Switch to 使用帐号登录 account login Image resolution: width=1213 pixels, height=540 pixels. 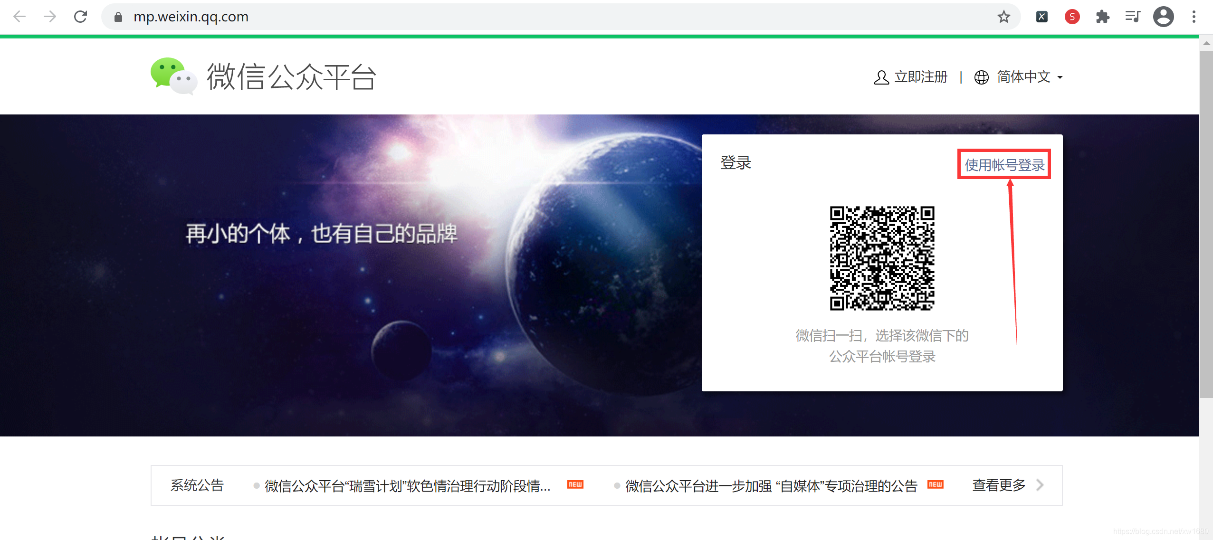pos(1004,165)
